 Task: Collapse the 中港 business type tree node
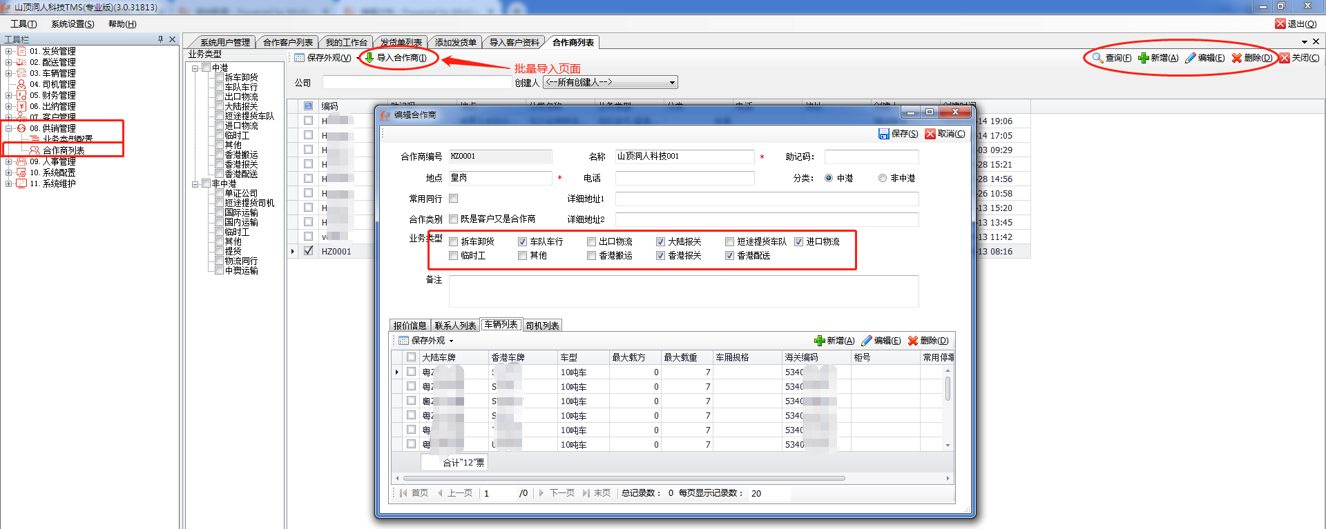point(195,68)
